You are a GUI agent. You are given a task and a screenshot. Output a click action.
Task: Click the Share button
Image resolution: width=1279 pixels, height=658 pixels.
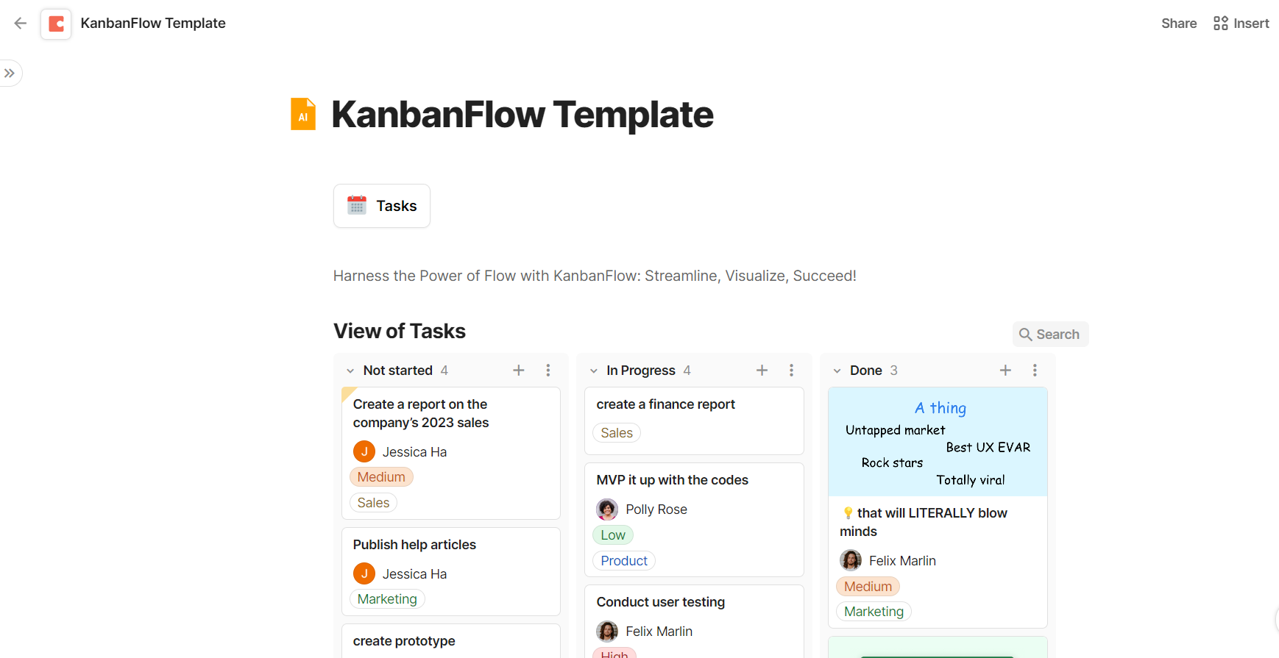click(x=1179, y=23)
